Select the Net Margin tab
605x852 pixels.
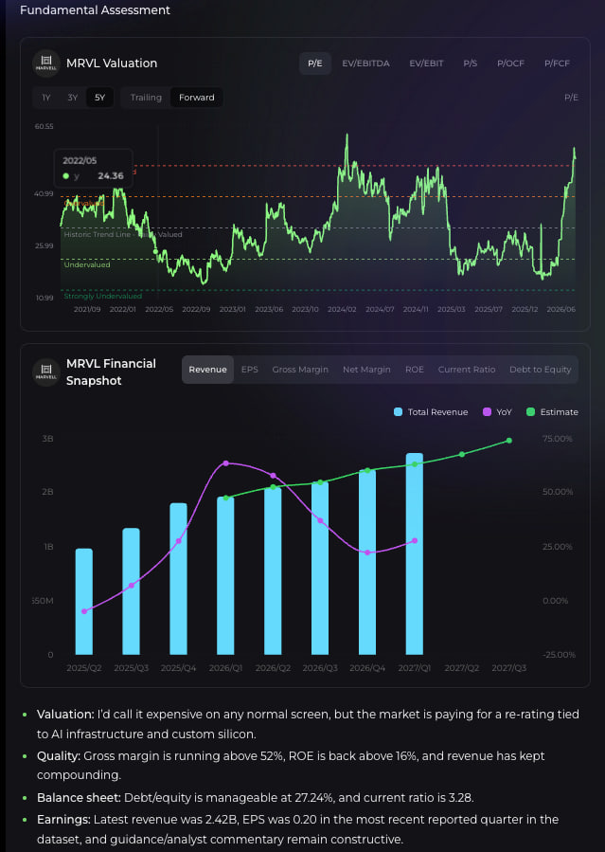tap(366, 370)
